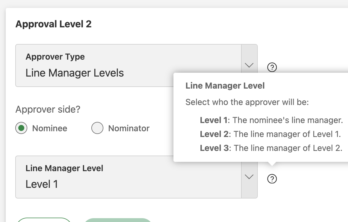Click the green outlined button at the bottom
Viewport: 348px width, 222px height.
pos(44,221)
